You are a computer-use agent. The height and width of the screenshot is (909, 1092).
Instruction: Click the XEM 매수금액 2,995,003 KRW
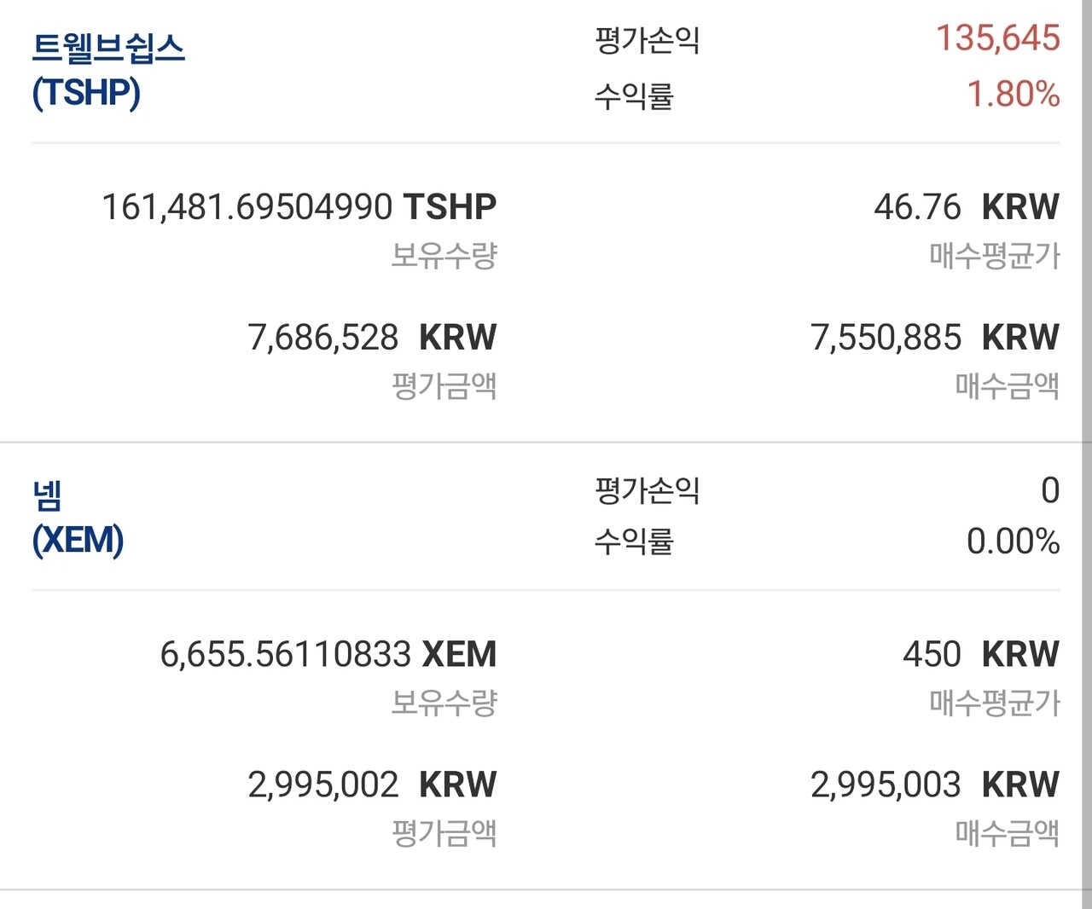point(934,783)
